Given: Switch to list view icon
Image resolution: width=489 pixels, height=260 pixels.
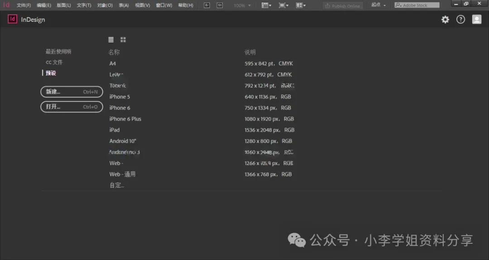Looking at the screenshot, I should click(111, 39).
